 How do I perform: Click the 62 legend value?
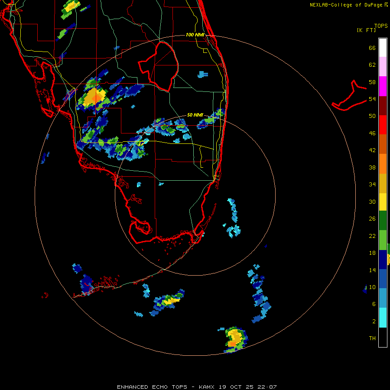coord(372,65)
